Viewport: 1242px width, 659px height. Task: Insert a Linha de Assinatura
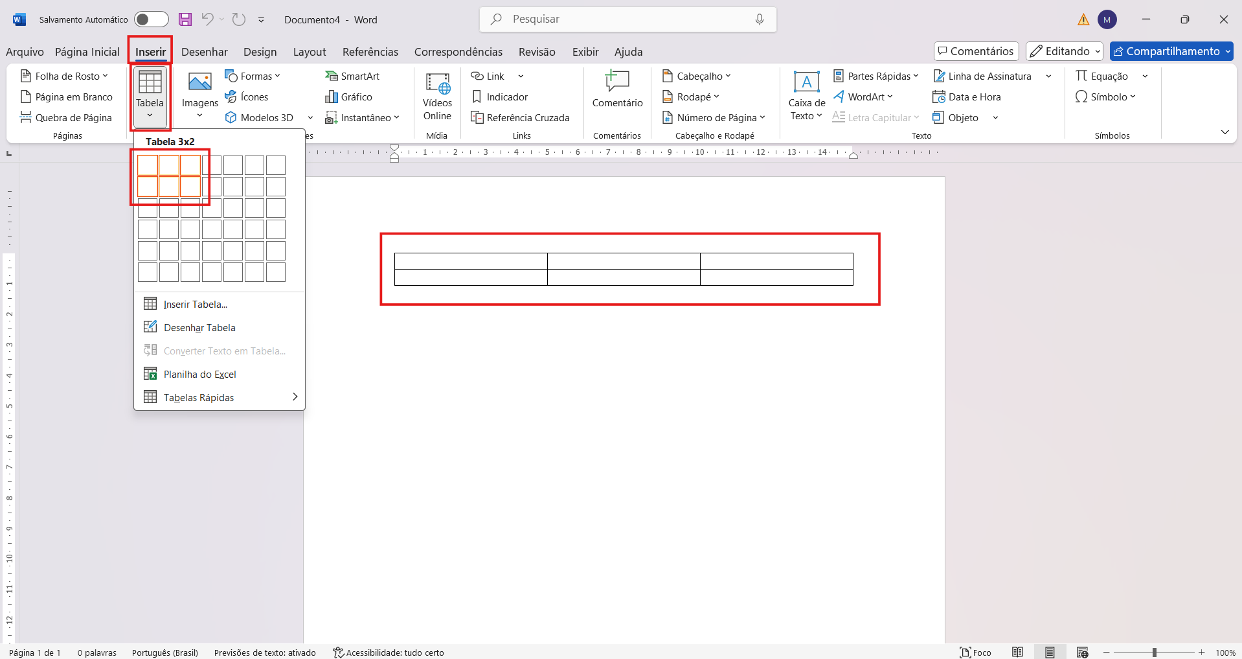click(x=982, y=76)
